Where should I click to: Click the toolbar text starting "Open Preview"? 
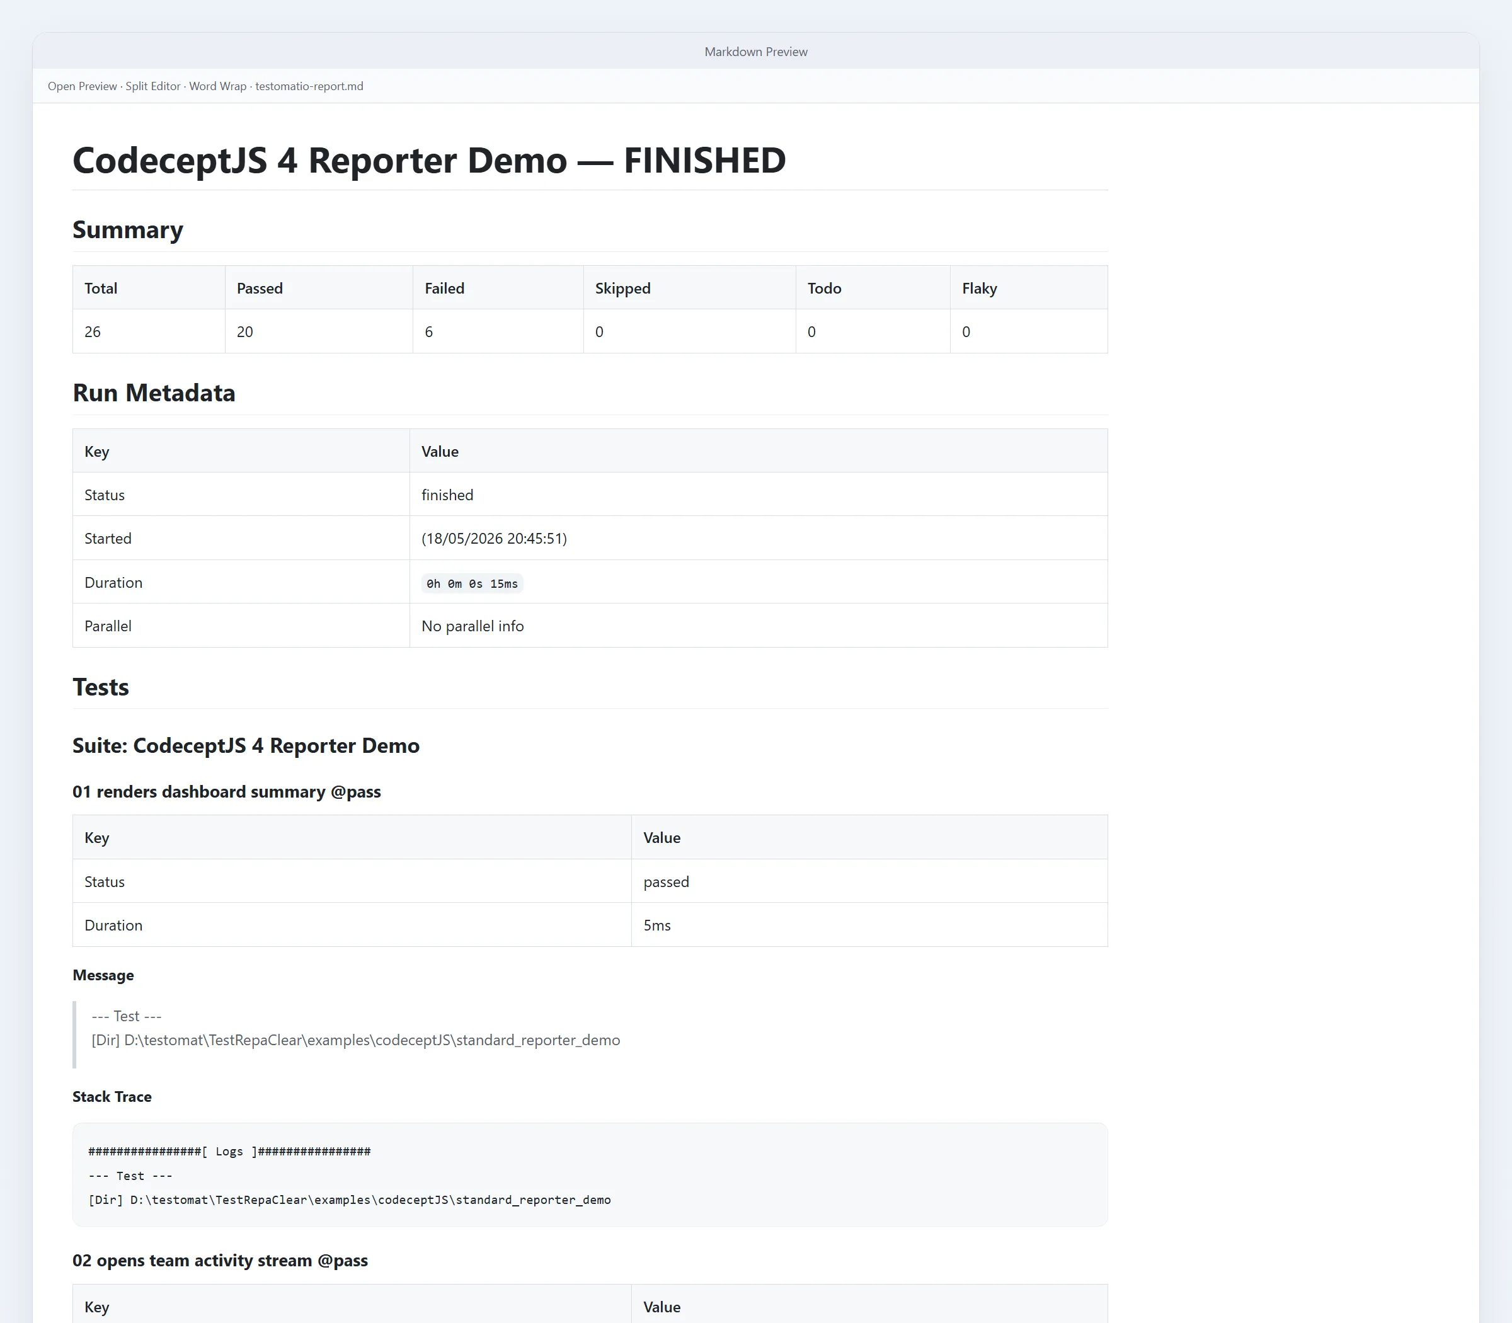click(x=205, y=86)
